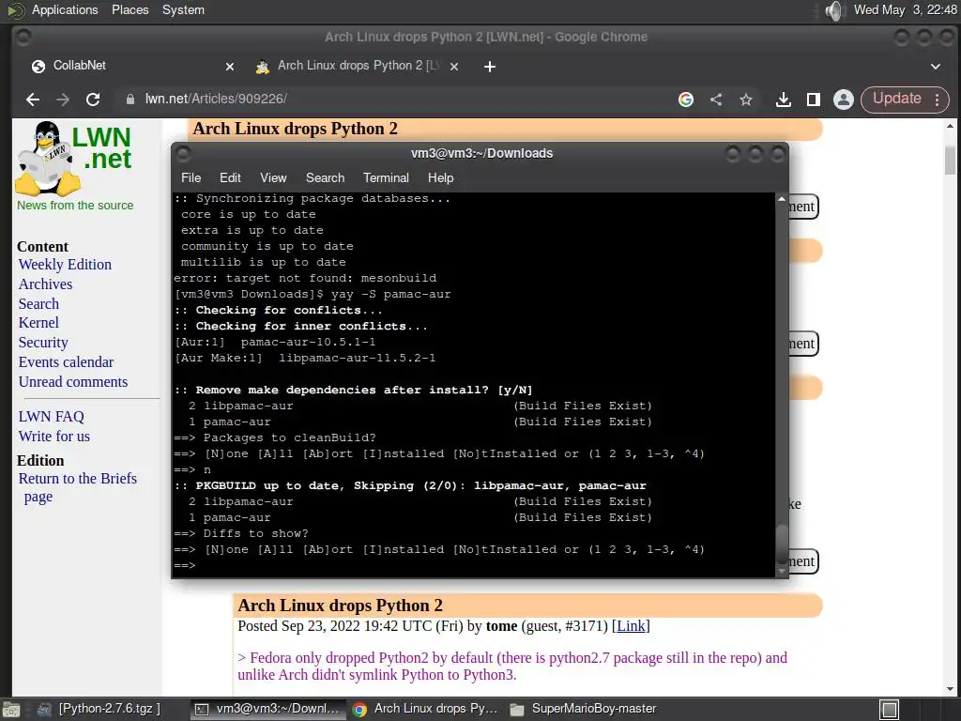Click the address bar URL
Image resolution: width=961 pixels, height=721 pixels.
coord(216,99)
